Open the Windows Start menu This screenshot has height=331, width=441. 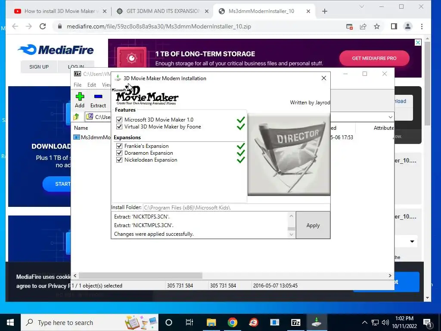click(x=10, y=322)
